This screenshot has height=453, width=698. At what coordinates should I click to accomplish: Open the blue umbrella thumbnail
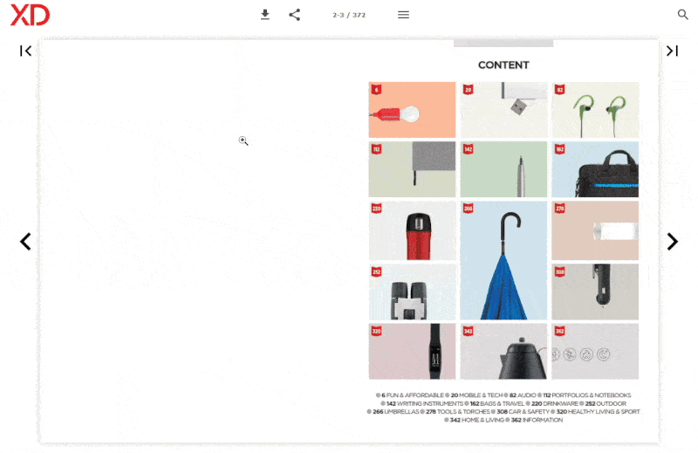pos(503,260)
